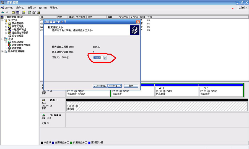The width and height of the screenshot is (249, 149).
Task: Increase partition size with up spinner arrow
Action: pos(105,57)
